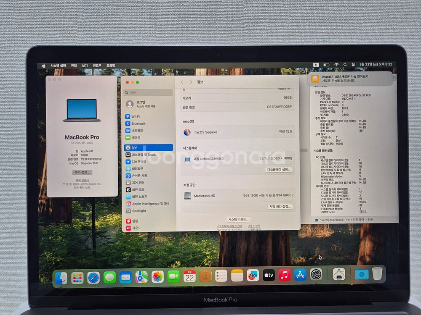Open the Downloads folder in the Dock
The image size is (421, 315).
362,274
